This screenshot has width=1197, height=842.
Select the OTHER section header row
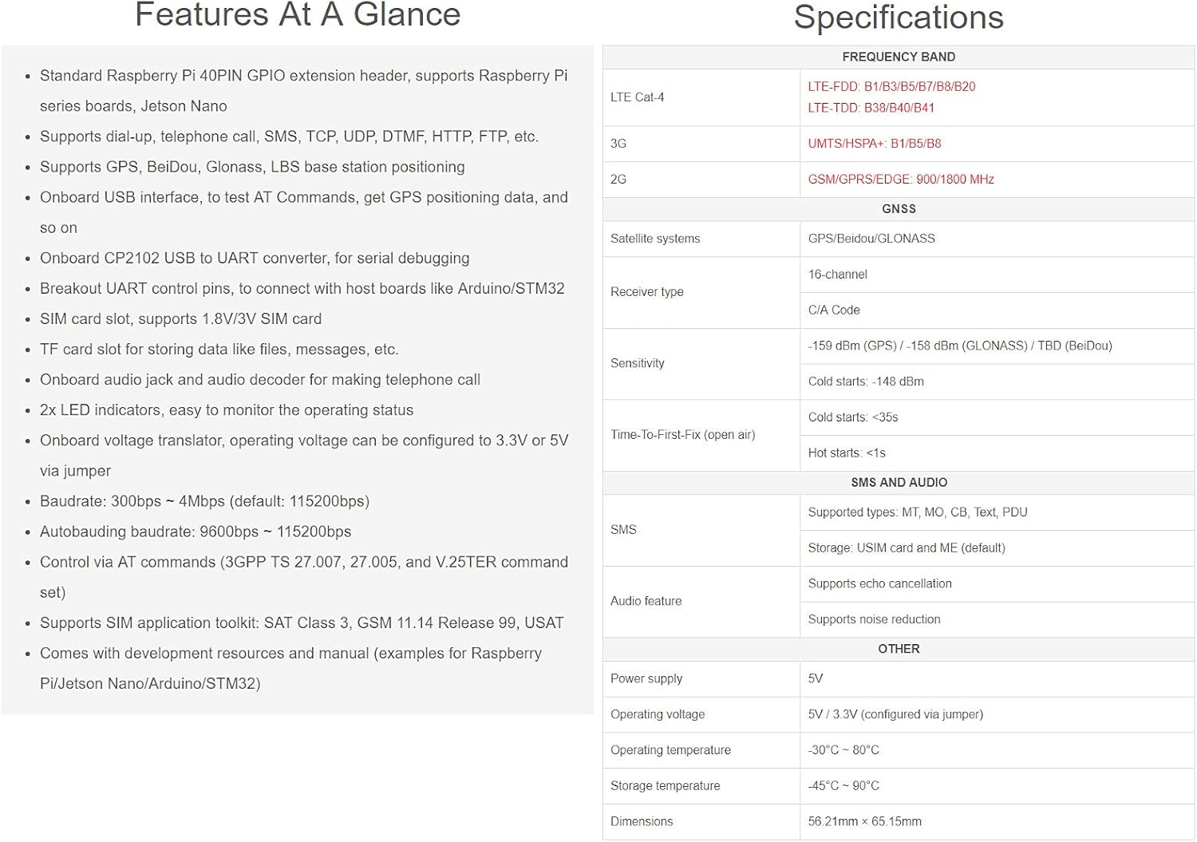(899, 649)
